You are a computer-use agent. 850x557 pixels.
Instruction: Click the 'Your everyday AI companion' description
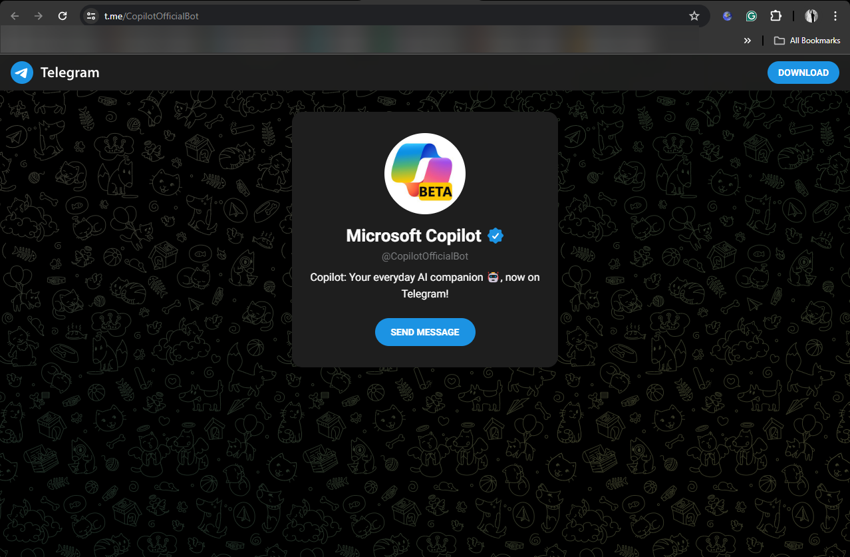pyautogui.click(x=425, y=285)
